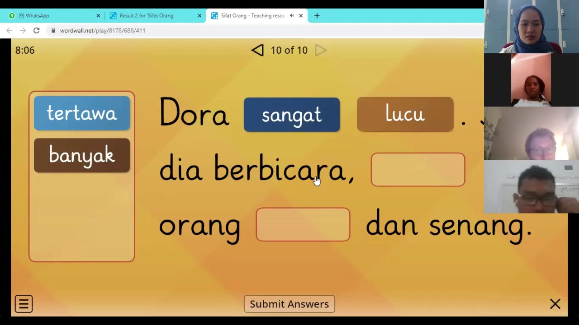Go back in browser history
The image size is (579, 325).
click(x=9, y=30)
